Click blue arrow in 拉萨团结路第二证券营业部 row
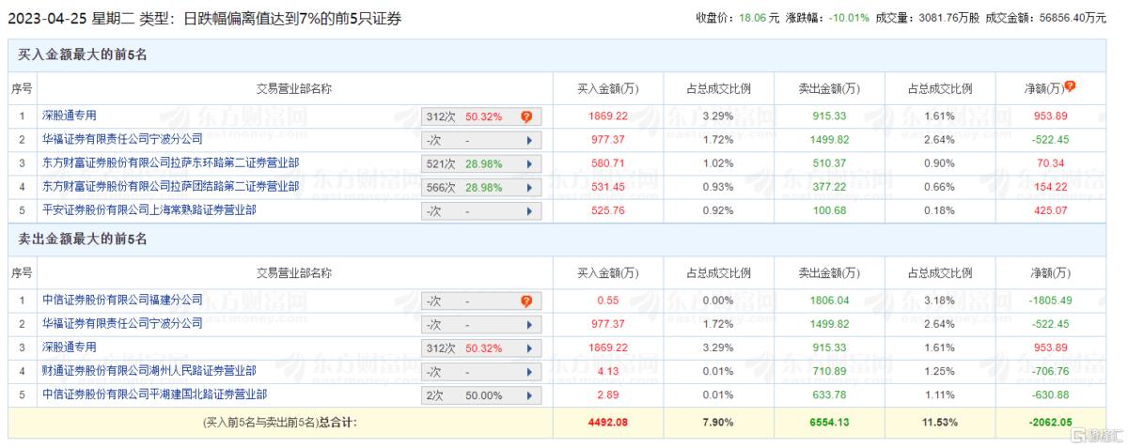 pyautogui.click(x=529, y=187)
